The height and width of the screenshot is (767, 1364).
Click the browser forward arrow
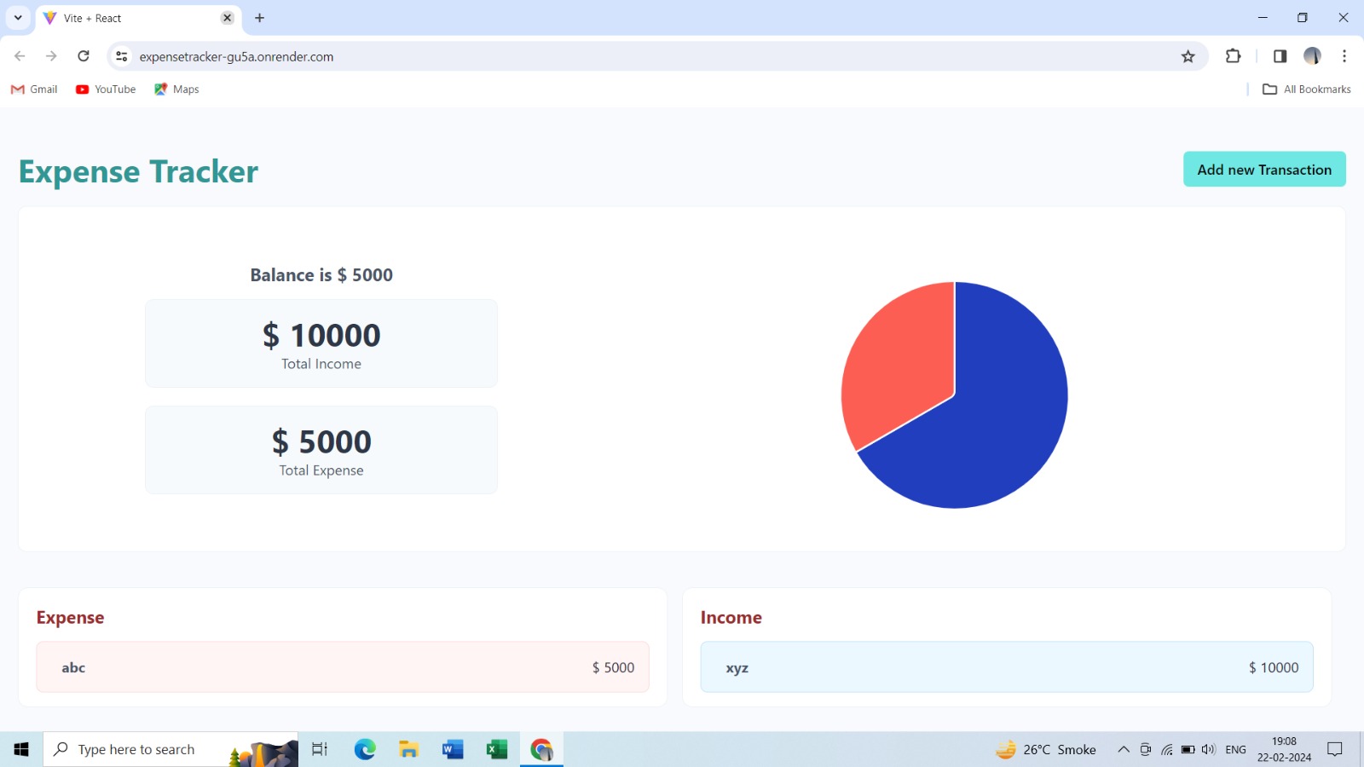pos(51,56)
